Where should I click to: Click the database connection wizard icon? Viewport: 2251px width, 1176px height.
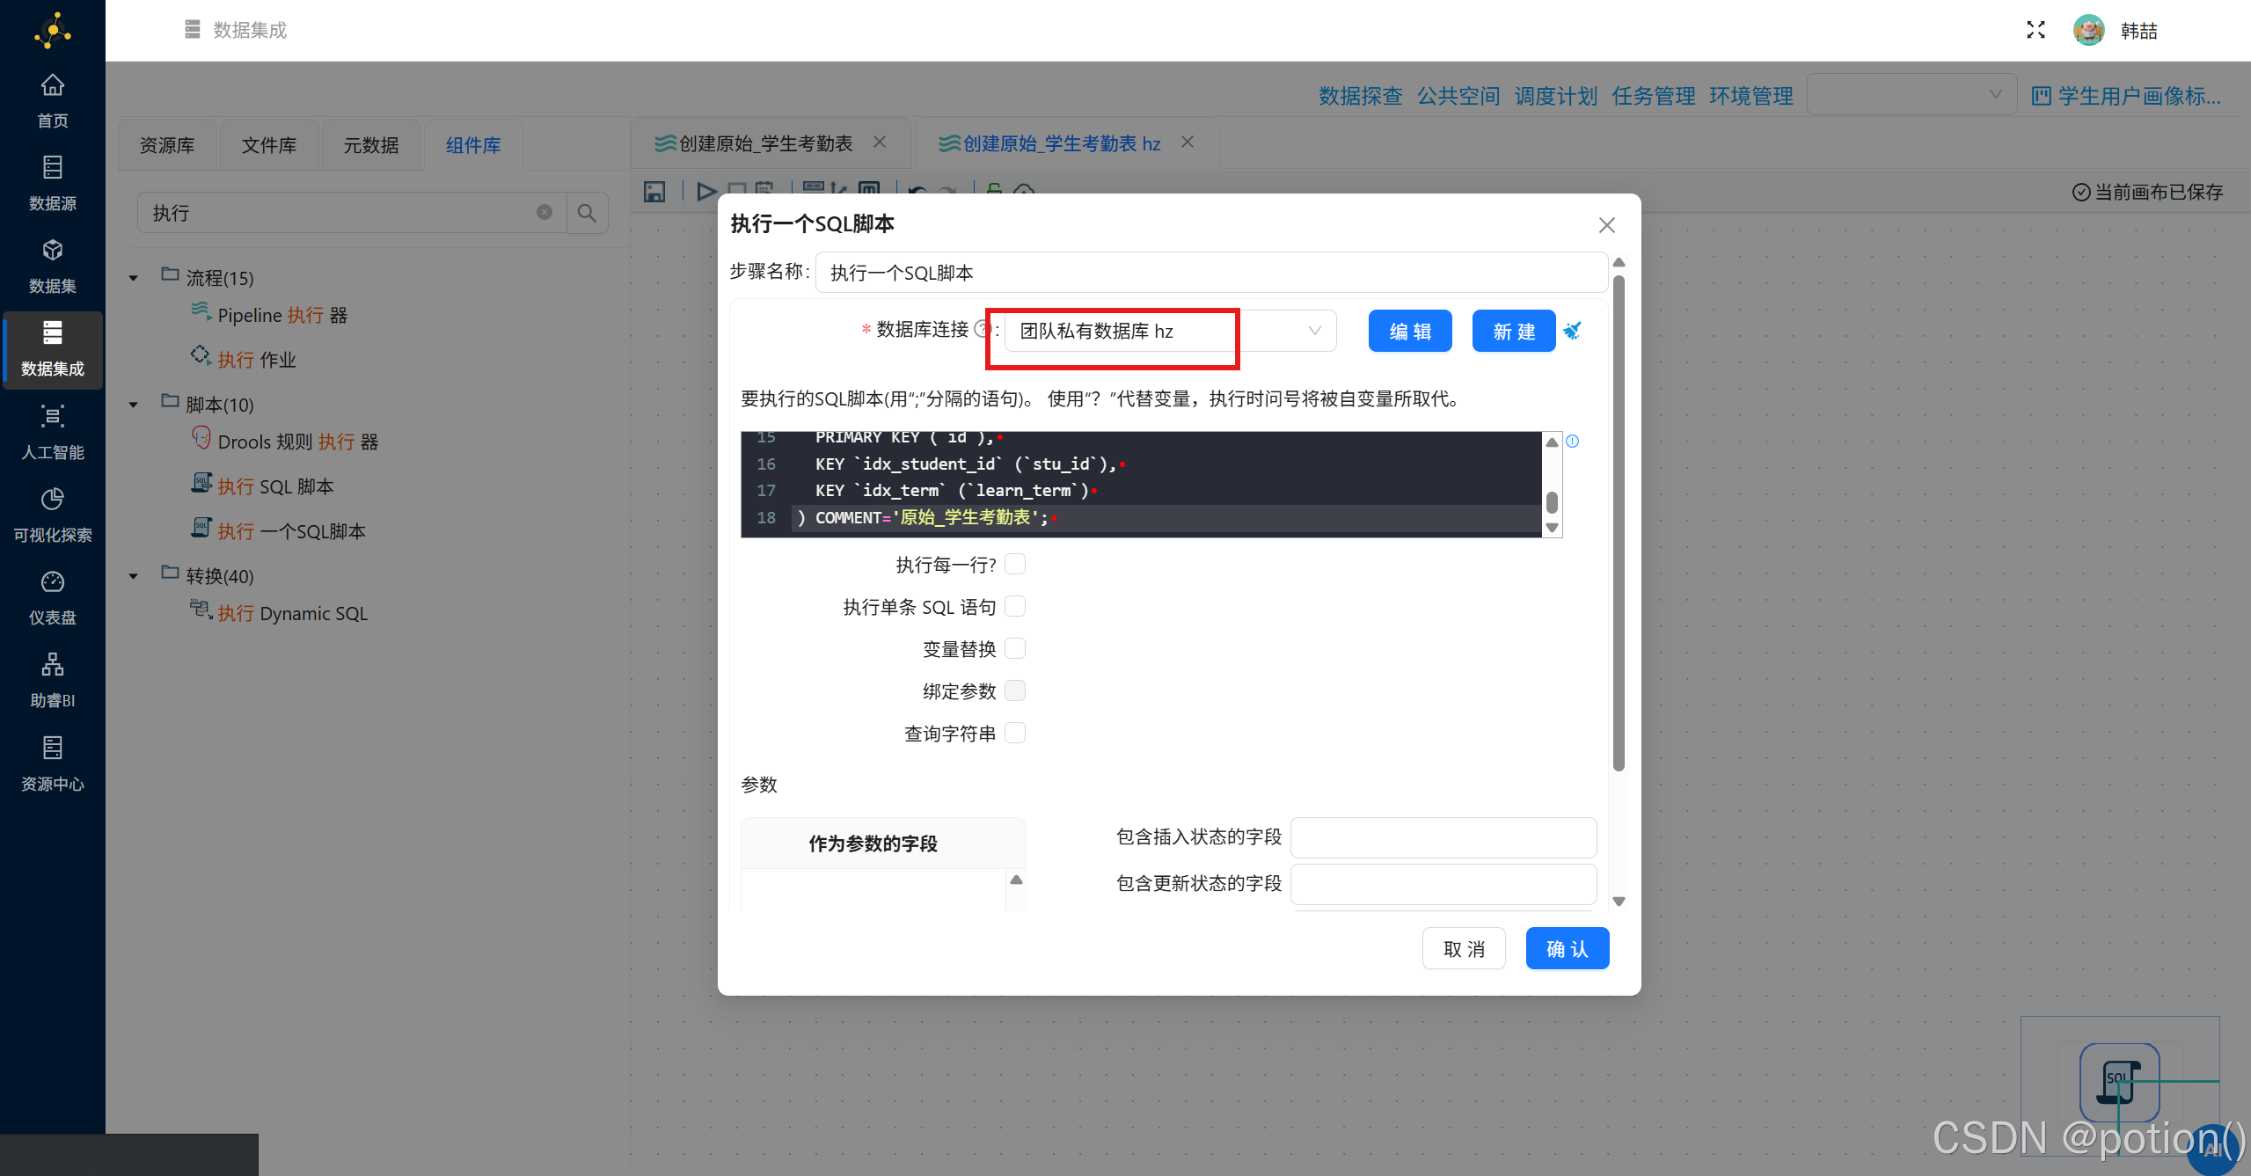(1573, 331)
